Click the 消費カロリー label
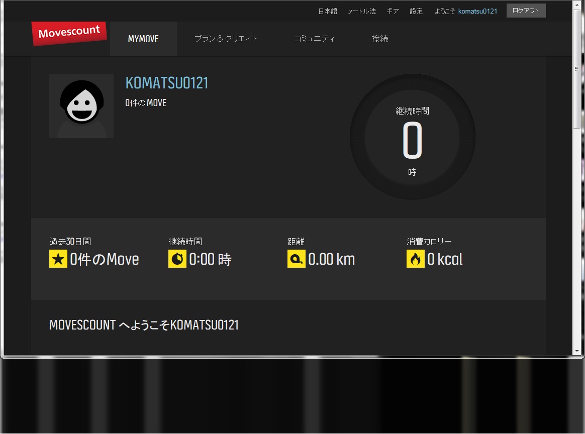Image resolution: width=585 pixels, height=434 pixels. 429,242
